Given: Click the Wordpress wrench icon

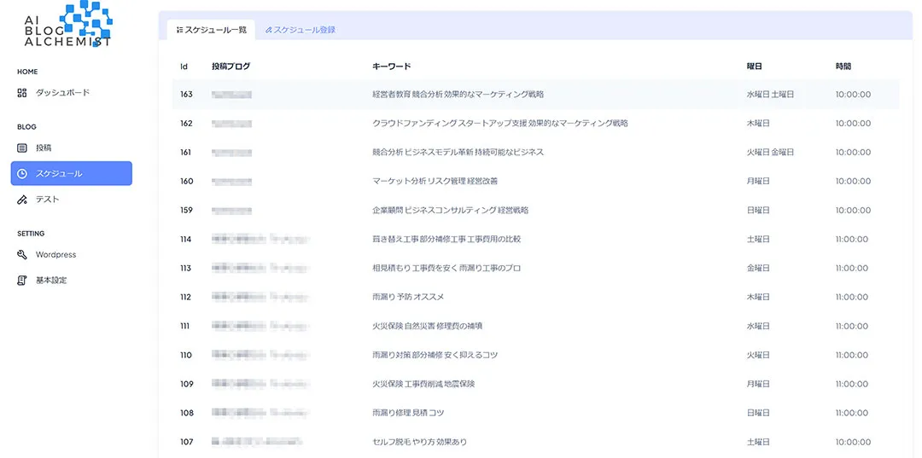Looking at the screenshot, I should point(22,255).
